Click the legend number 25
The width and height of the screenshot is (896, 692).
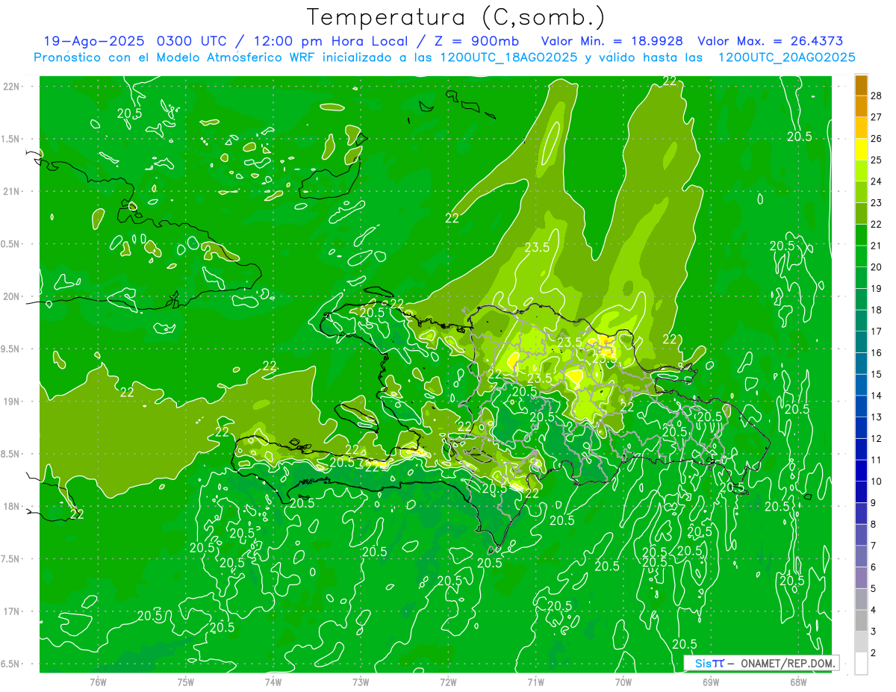point(877,160)
